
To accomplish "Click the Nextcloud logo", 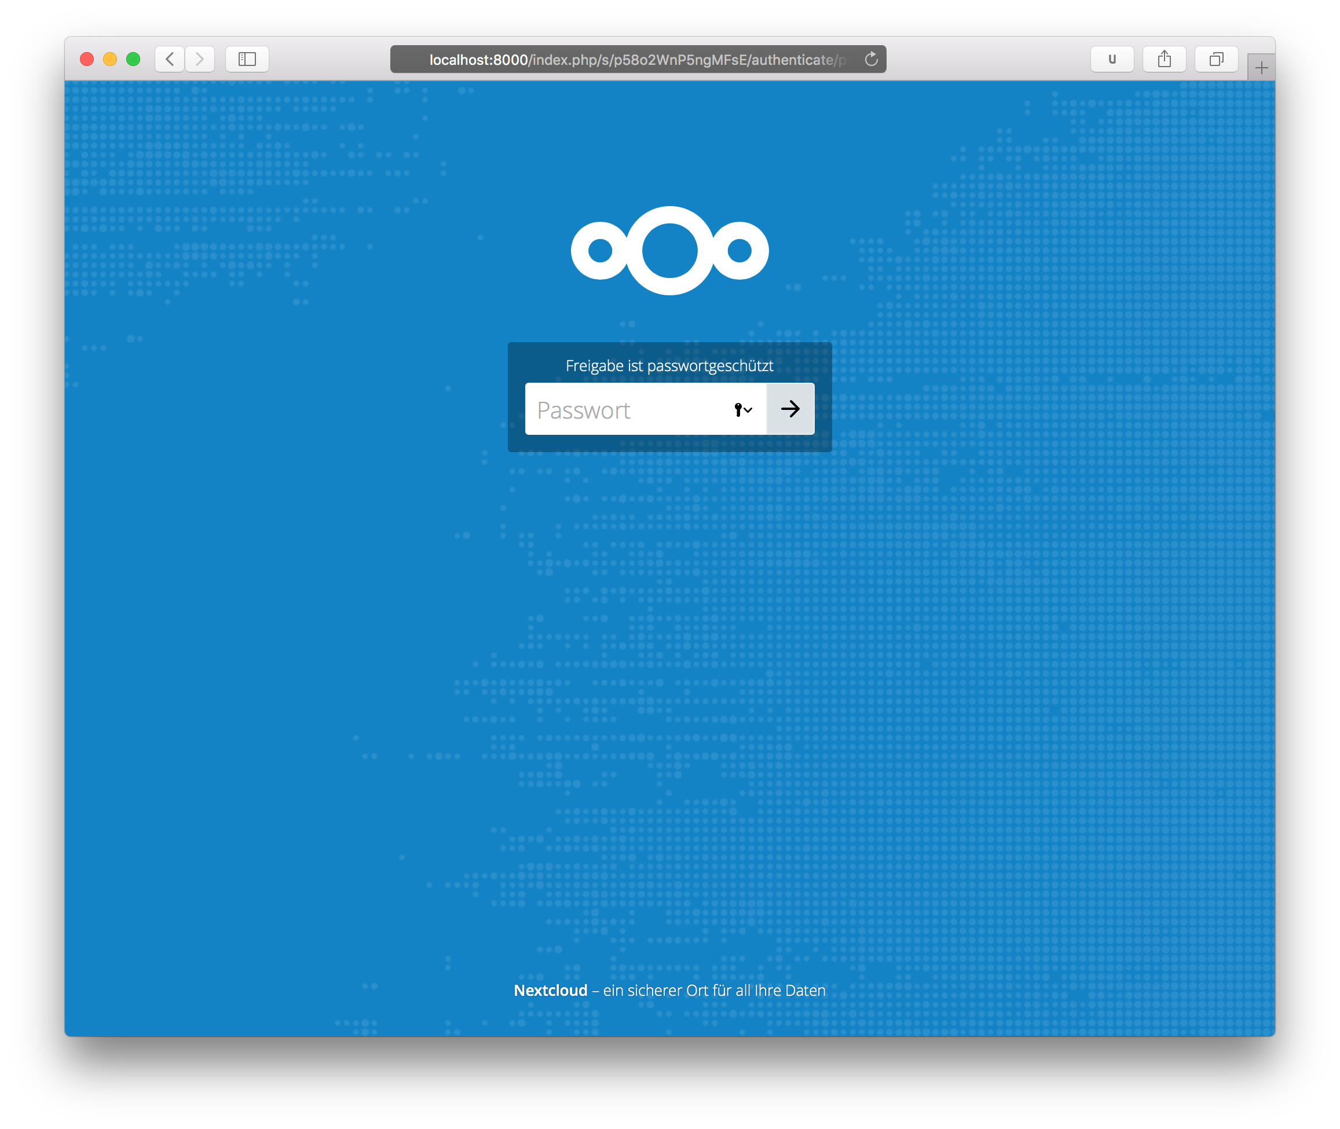I will pos(669,250).
